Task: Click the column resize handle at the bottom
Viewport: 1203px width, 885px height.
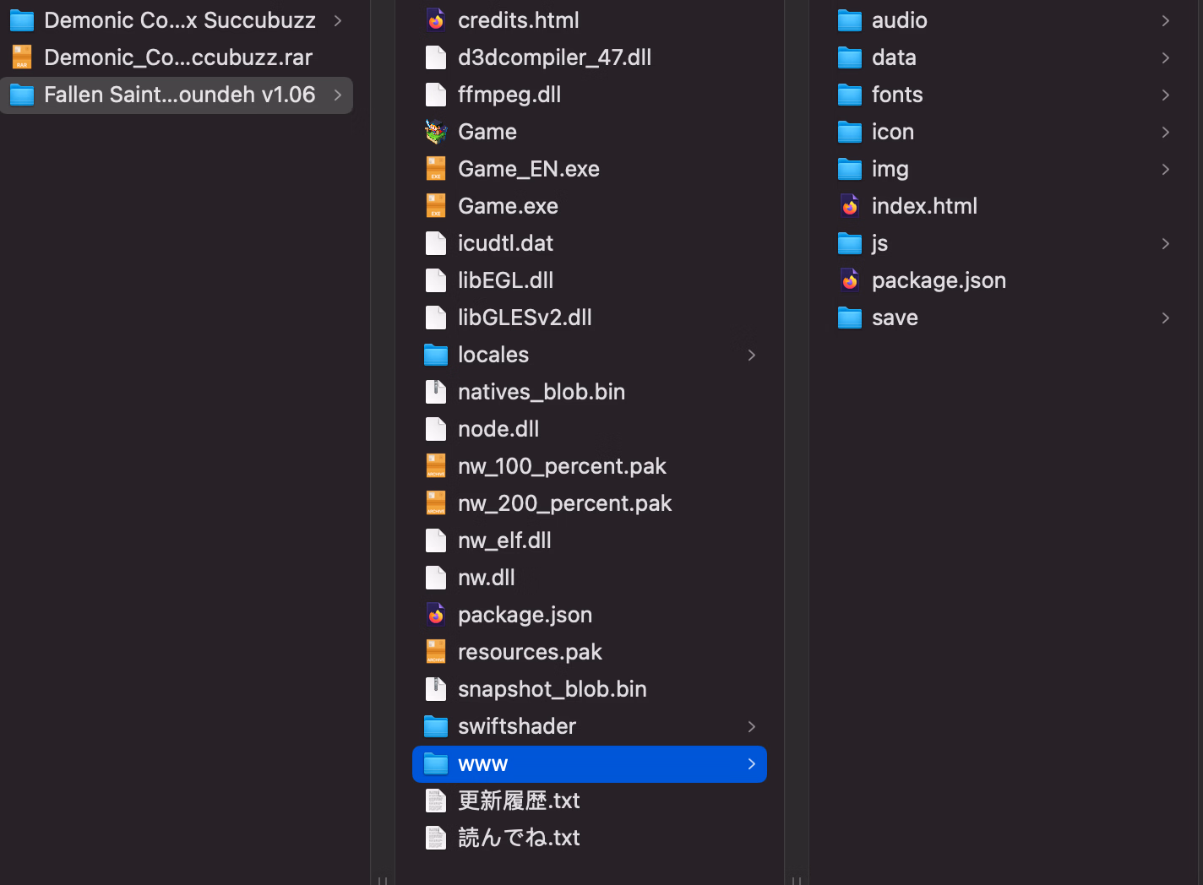Action: [382, 880]
